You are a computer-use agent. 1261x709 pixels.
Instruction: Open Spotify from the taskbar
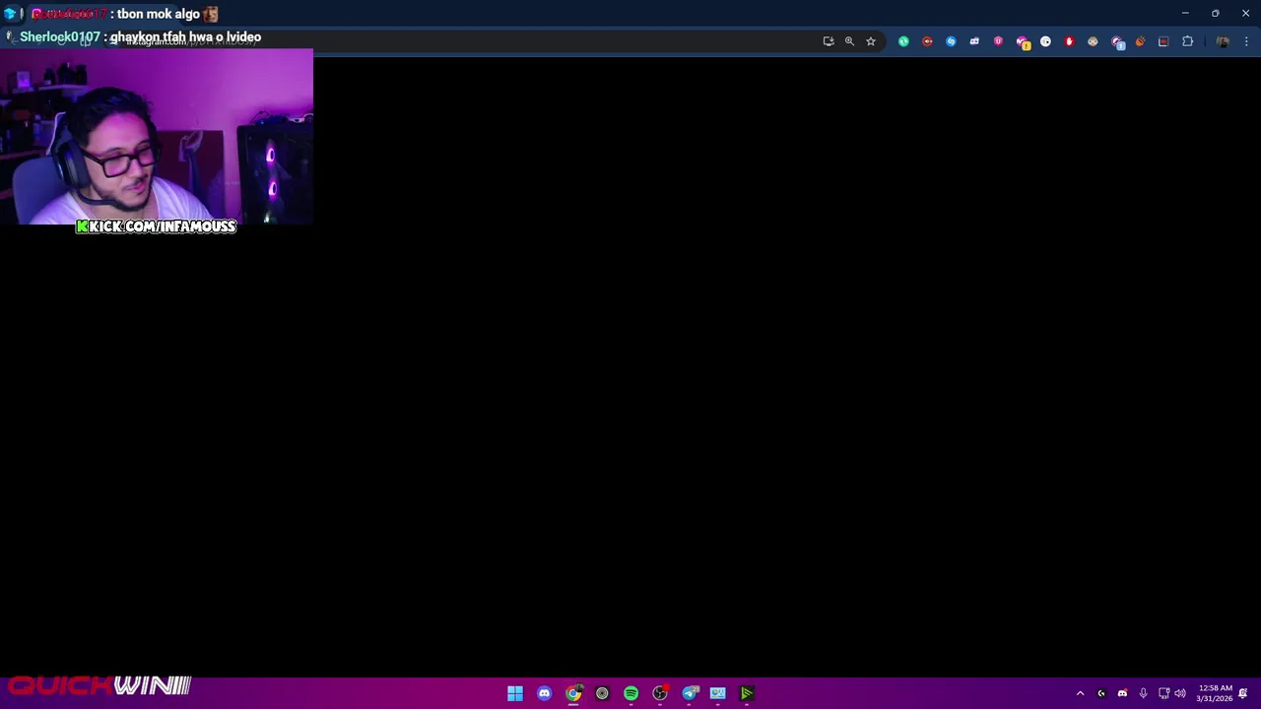(x=630, y=693)
